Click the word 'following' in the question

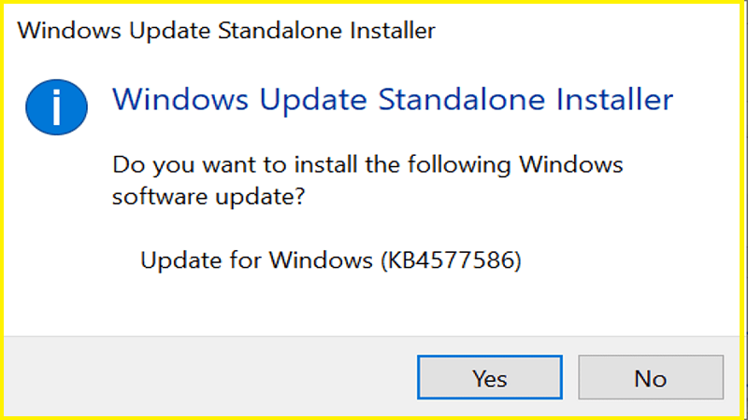click(452, 165)
